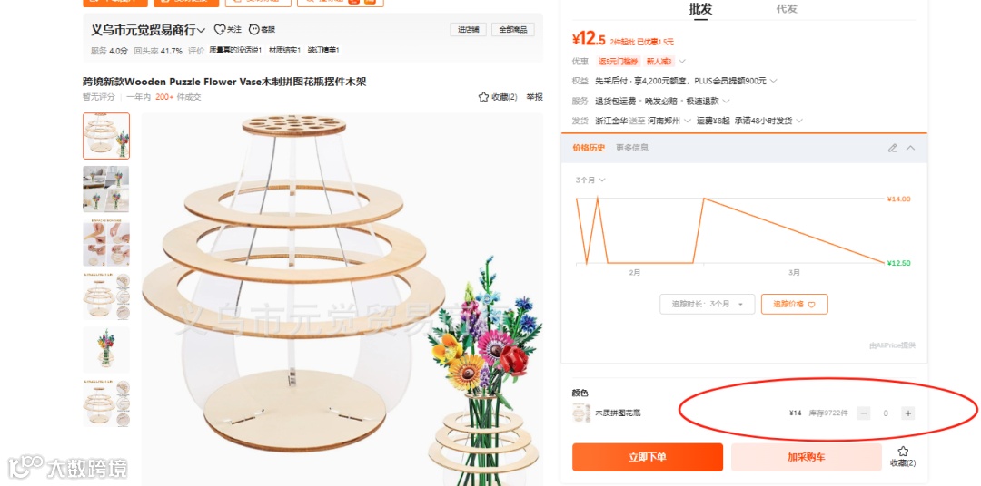Click the 进店铺 enter store button
Image resolution: width=981 pixels, height=486 pixels.
coord(468,29)
